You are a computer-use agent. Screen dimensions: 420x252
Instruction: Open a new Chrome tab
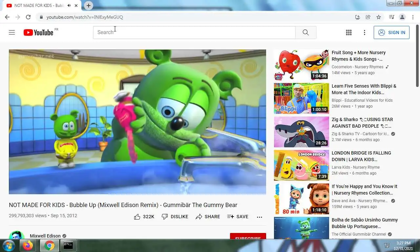click(89, 6)
